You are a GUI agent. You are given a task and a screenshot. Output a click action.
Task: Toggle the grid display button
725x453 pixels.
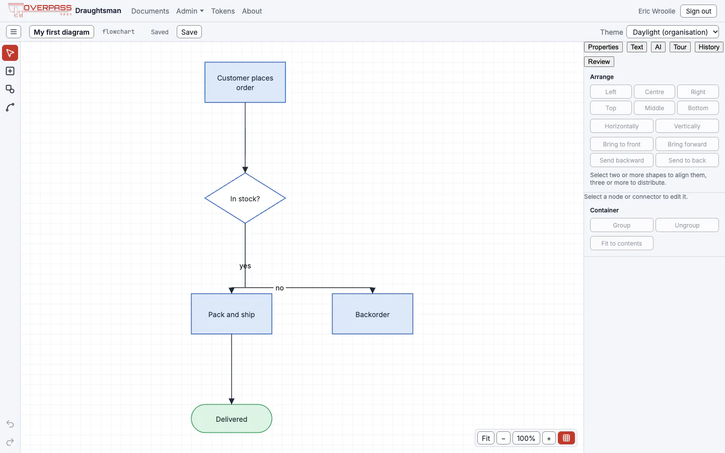tap(566, 438)
